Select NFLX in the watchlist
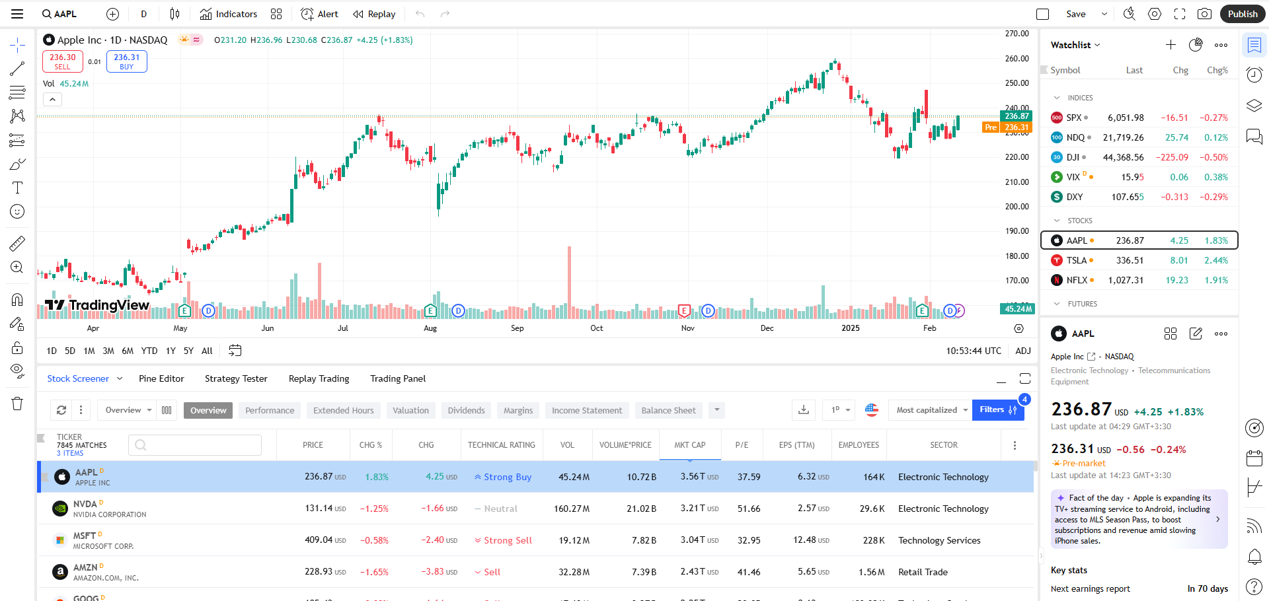Image resolution: width=1269 pixels, height=601 pixels. 1139,280
